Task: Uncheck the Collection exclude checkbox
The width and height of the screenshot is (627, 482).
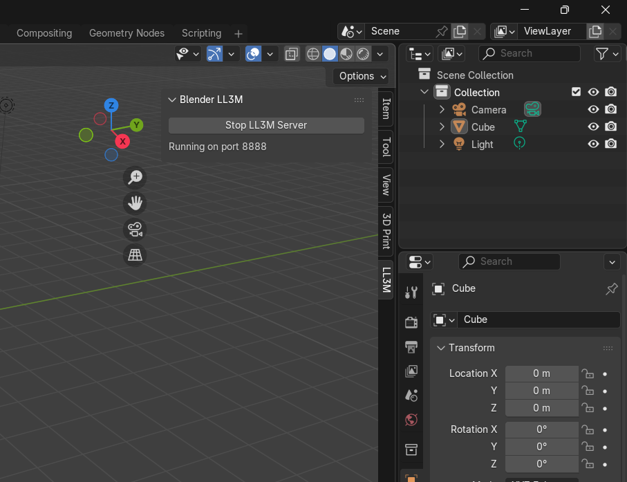Action: point(576,92)
